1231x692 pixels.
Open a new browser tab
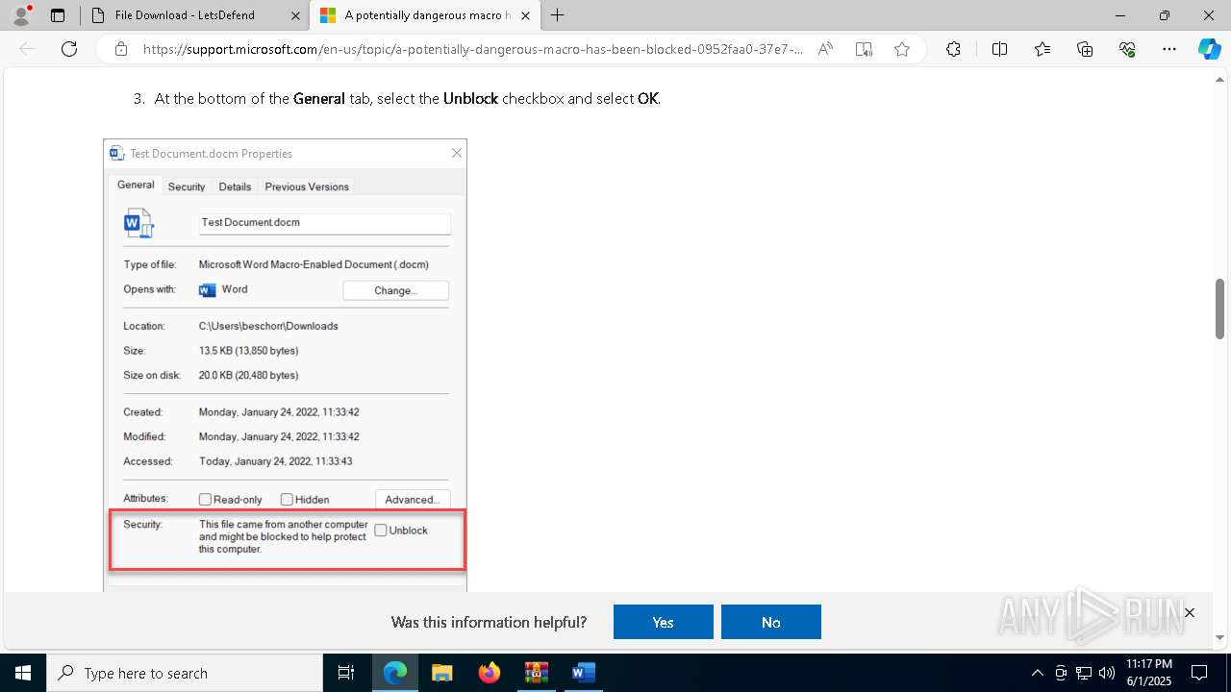557,15
